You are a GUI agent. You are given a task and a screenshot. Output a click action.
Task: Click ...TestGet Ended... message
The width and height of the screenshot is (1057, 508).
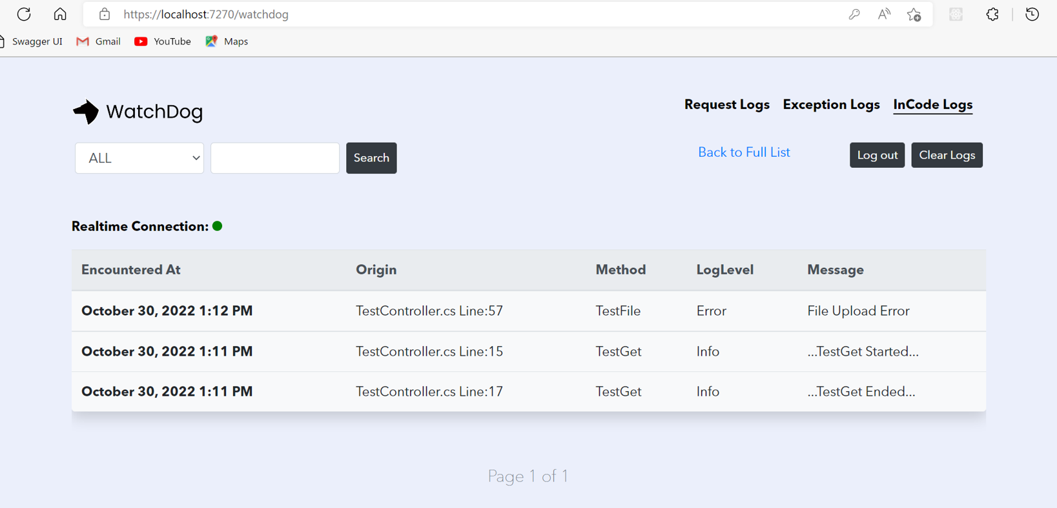(861, 392)
